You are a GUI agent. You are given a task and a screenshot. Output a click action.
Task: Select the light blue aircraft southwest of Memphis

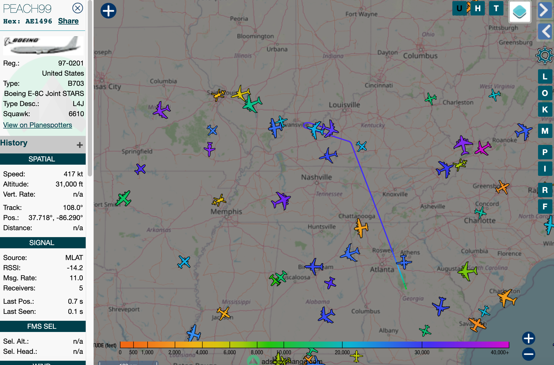184,262
